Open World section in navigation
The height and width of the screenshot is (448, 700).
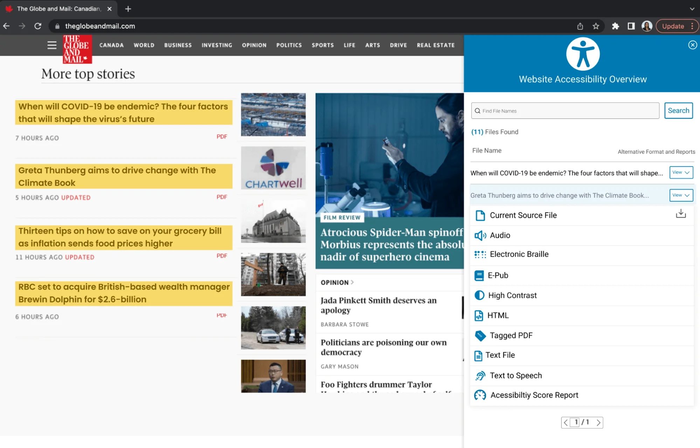click(144, 45)
